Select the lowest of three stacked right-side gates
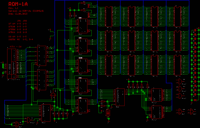This screenshot has height=128, width=200. tap(181, 95)
